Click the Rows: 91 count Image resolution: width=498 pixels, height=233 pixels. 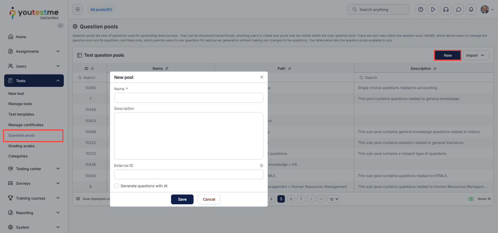pos(484,199)
